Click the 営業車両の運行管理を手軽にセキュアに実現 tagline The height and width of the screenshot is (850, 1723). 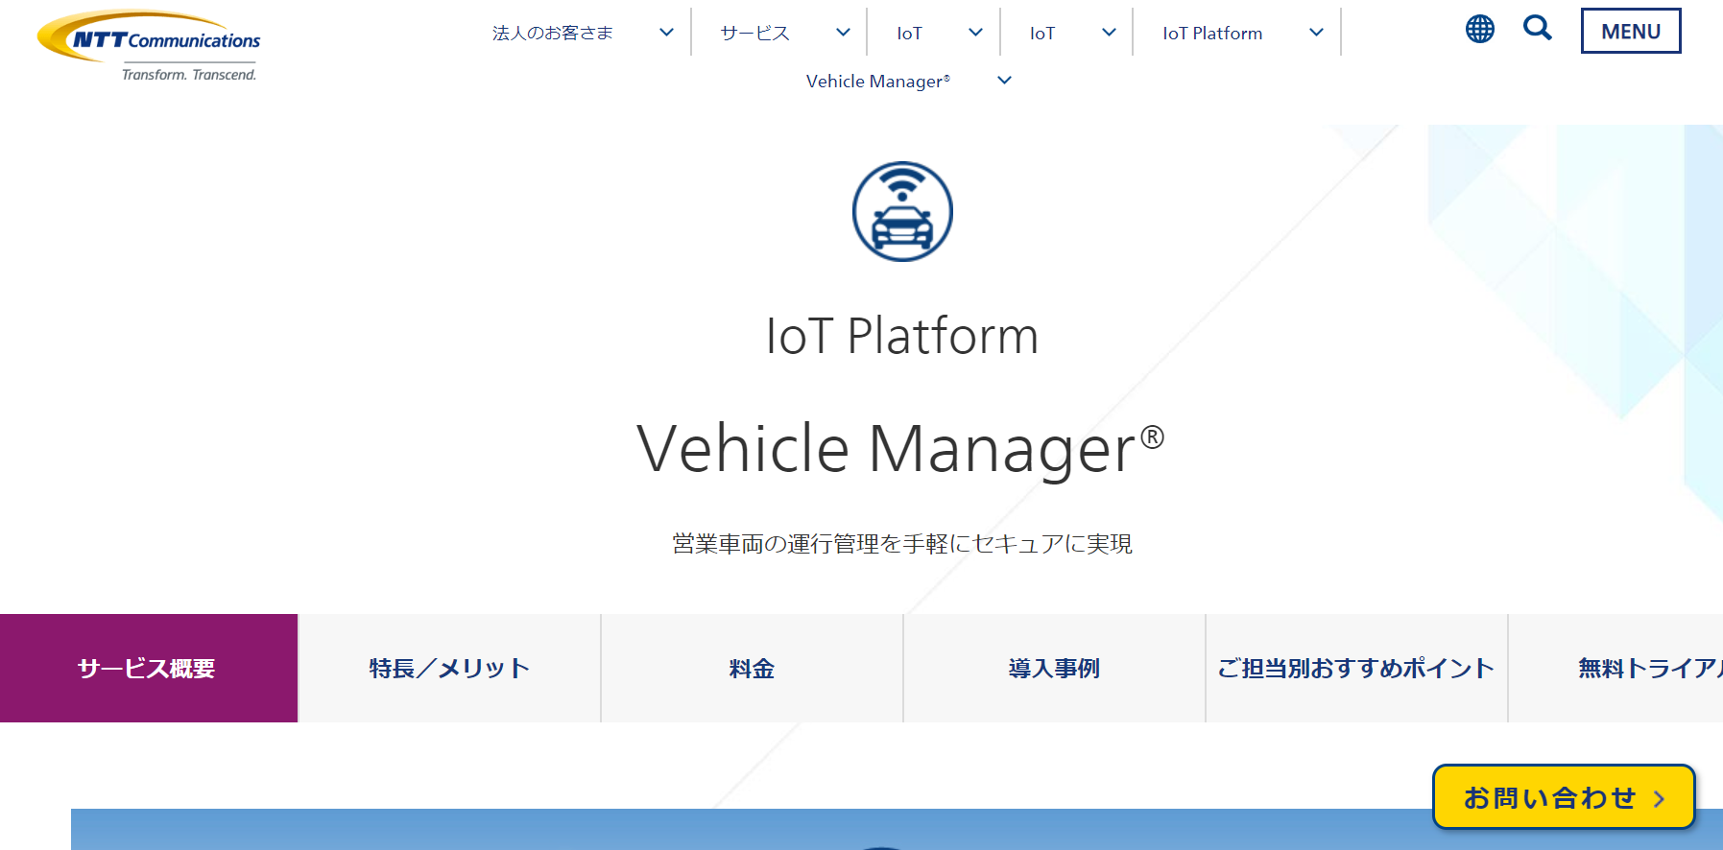[902, 544]
